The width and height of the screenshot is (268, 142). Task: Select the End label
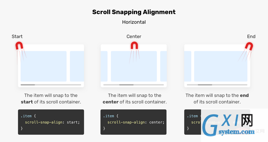tap(251, 36)
